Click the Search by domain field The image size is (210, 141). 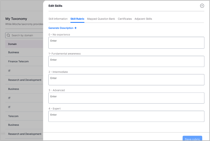pos(24,35)
